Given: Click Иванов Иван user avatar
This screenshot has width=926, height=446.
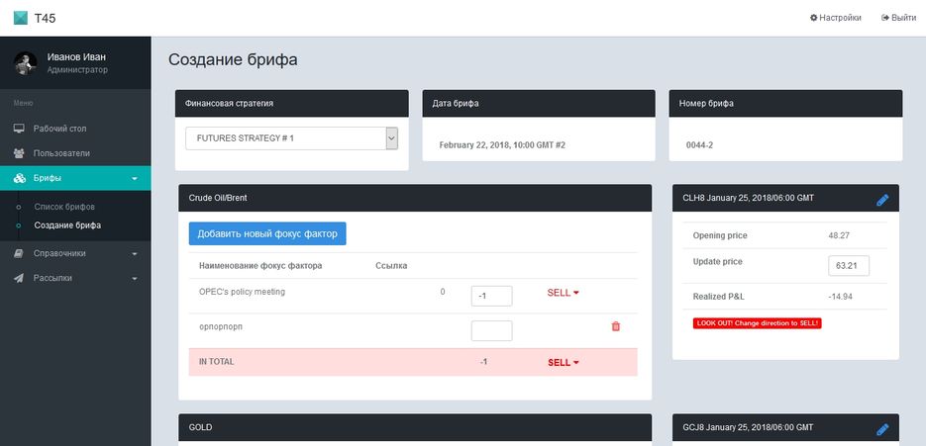Looking at the screenshot, I should 26,63.
